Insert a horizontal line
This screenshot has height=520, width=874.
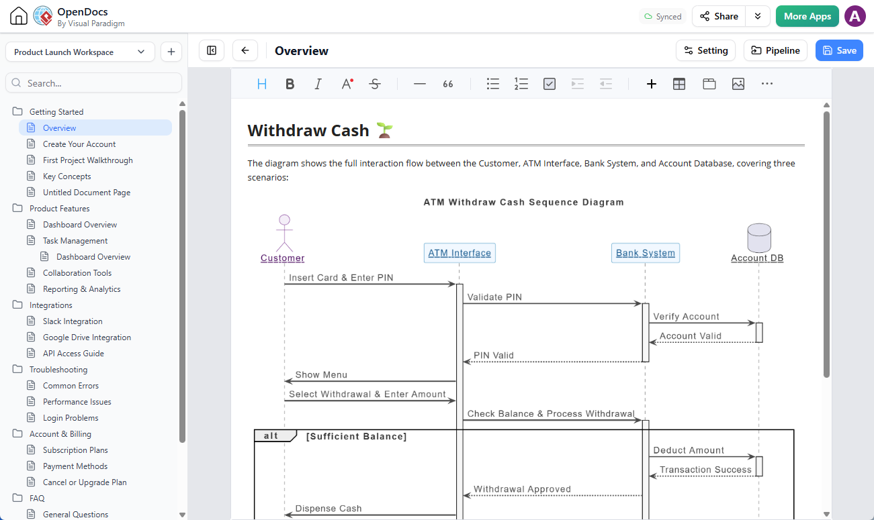(420, 84)
